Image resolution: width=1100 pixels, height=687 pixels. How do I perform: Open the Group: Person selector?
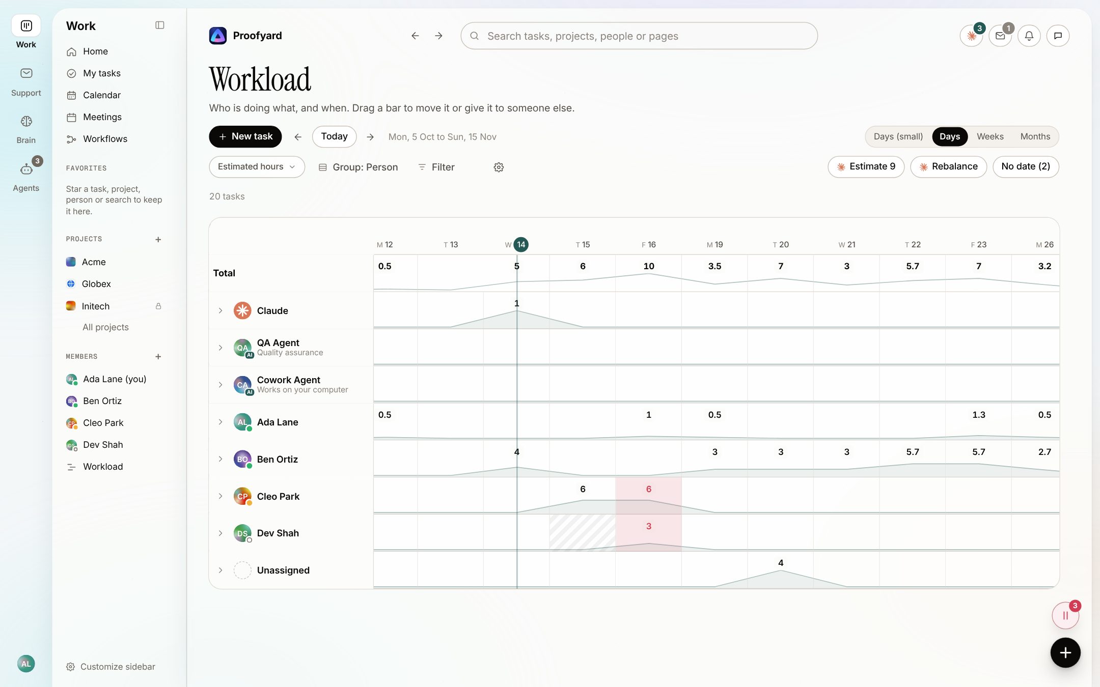point(359,167)
